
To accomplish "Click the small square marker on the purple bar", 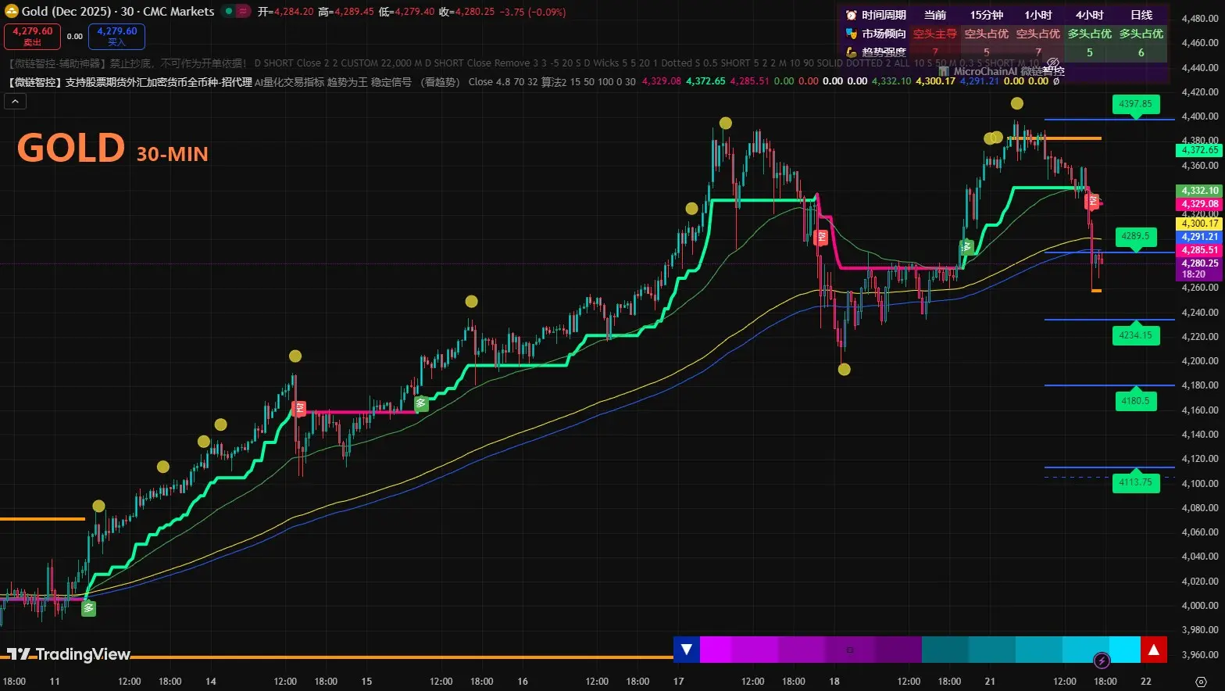I will click(850, 650).
